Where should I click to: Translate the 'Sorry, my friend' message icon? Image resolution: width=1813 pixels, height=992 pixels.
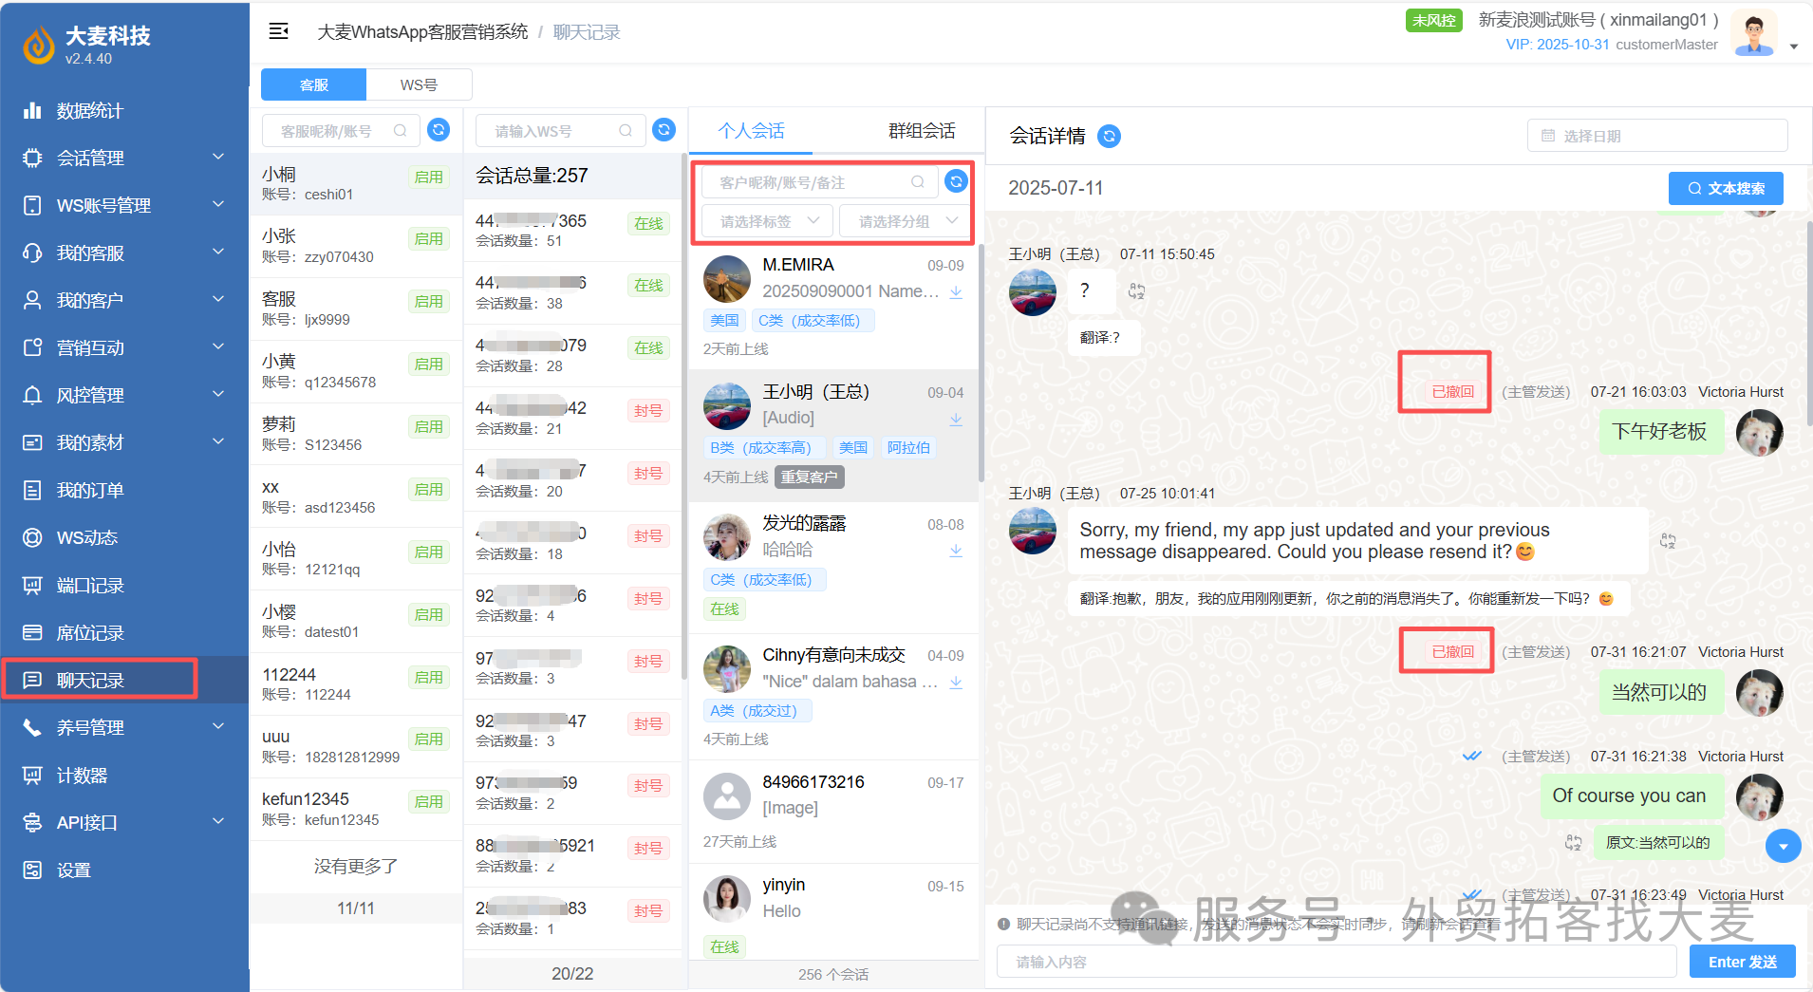[1668, 541]
